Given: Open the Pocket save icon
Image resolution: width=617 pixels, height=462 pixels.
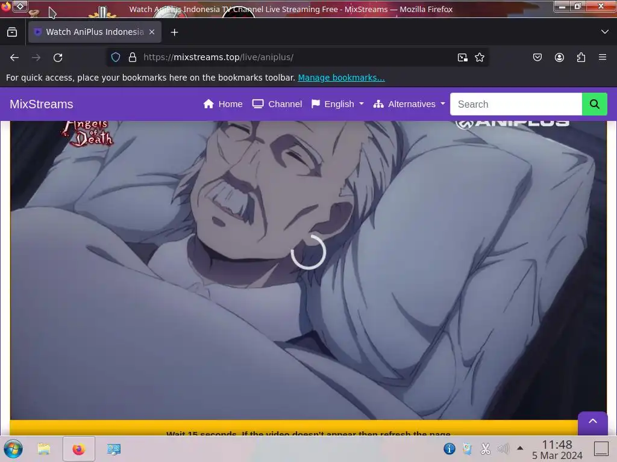Looking at the screenshot, I should (x=537, y=57).
